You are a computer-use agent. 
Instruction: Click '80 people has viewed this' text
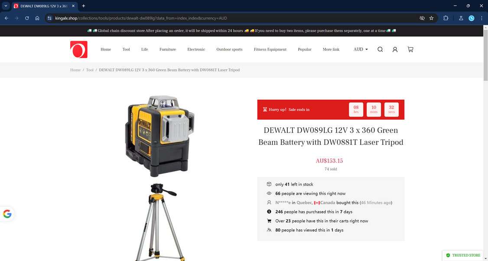click(309, 230)
